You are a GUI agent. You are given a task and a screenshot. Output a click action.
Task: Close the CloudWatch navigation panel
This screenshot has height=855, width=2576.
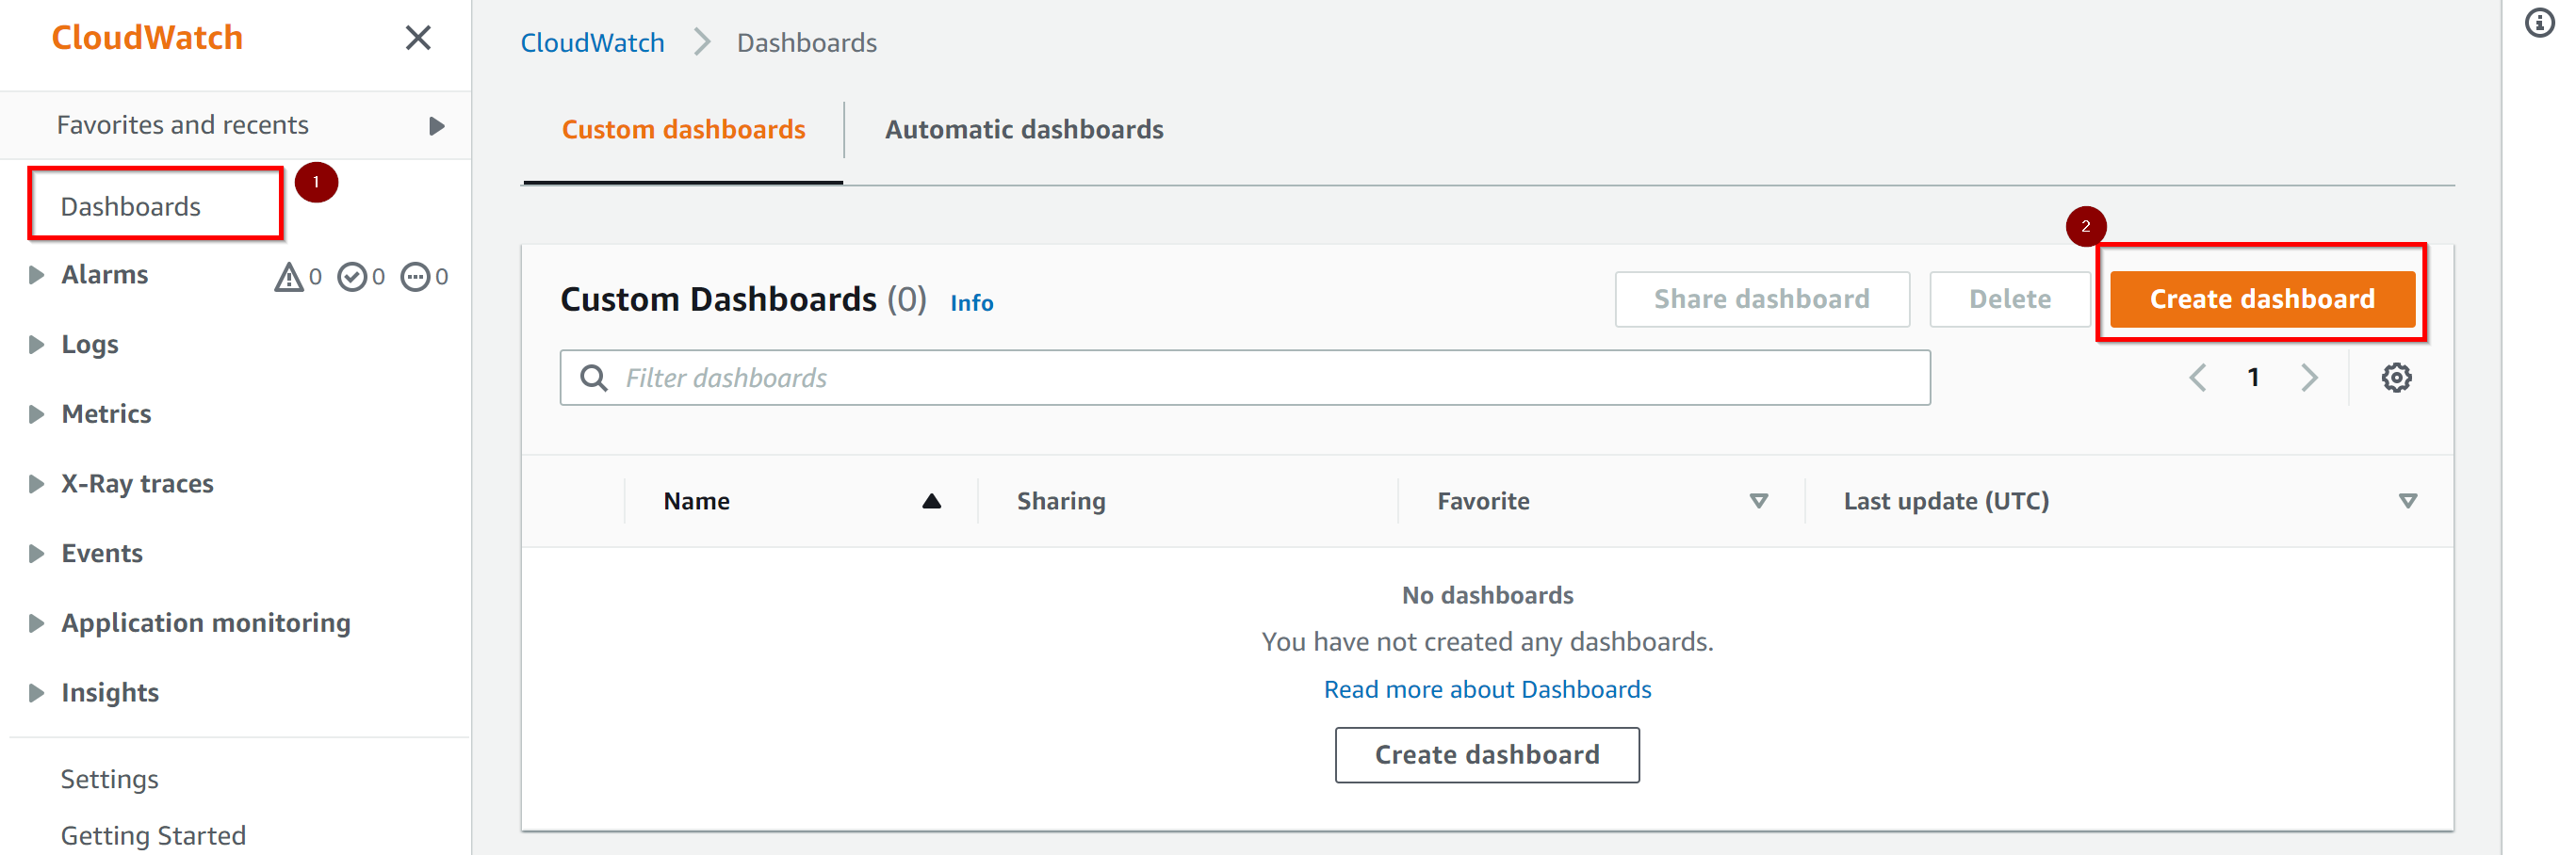tap(418, 38)
